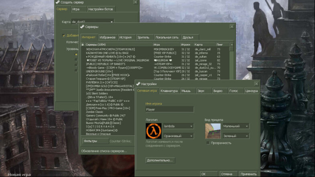Open the Видео tab in settings

coord(220,91)
